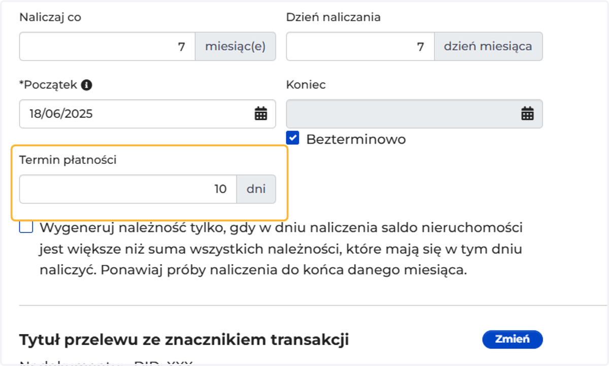Screen dimensions: 609x366
Task: Click the Wygeneruj należność description text
Action: [281, 249]
